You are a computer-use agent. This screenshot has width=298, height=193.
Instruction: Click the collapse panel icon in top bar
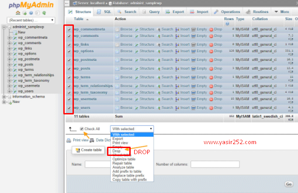[67, 3]
